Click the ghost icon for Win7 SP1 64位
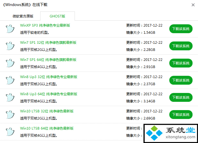 [10, 63]
